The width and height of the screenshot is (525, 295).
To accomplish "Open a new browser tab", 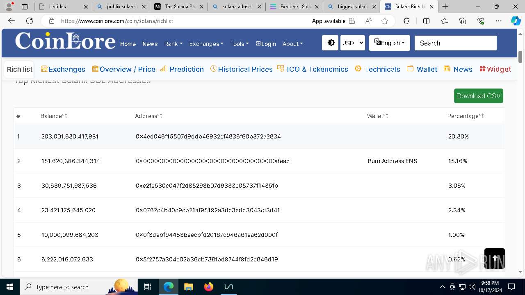I will click(x=445, y=7).
